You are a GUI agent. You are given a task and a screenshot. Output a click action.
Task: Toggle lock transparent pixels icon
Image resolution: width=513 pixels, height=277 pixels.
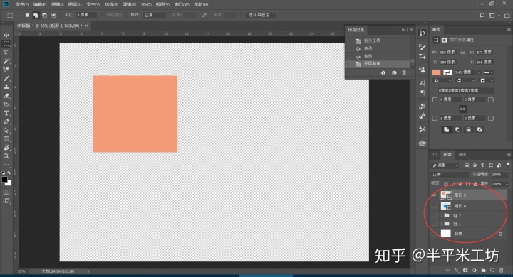(x=446, y=184)
